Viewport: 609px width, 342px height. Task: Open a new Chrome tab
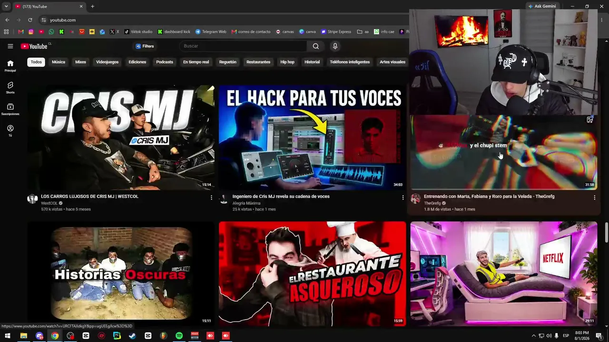(92, 7)
